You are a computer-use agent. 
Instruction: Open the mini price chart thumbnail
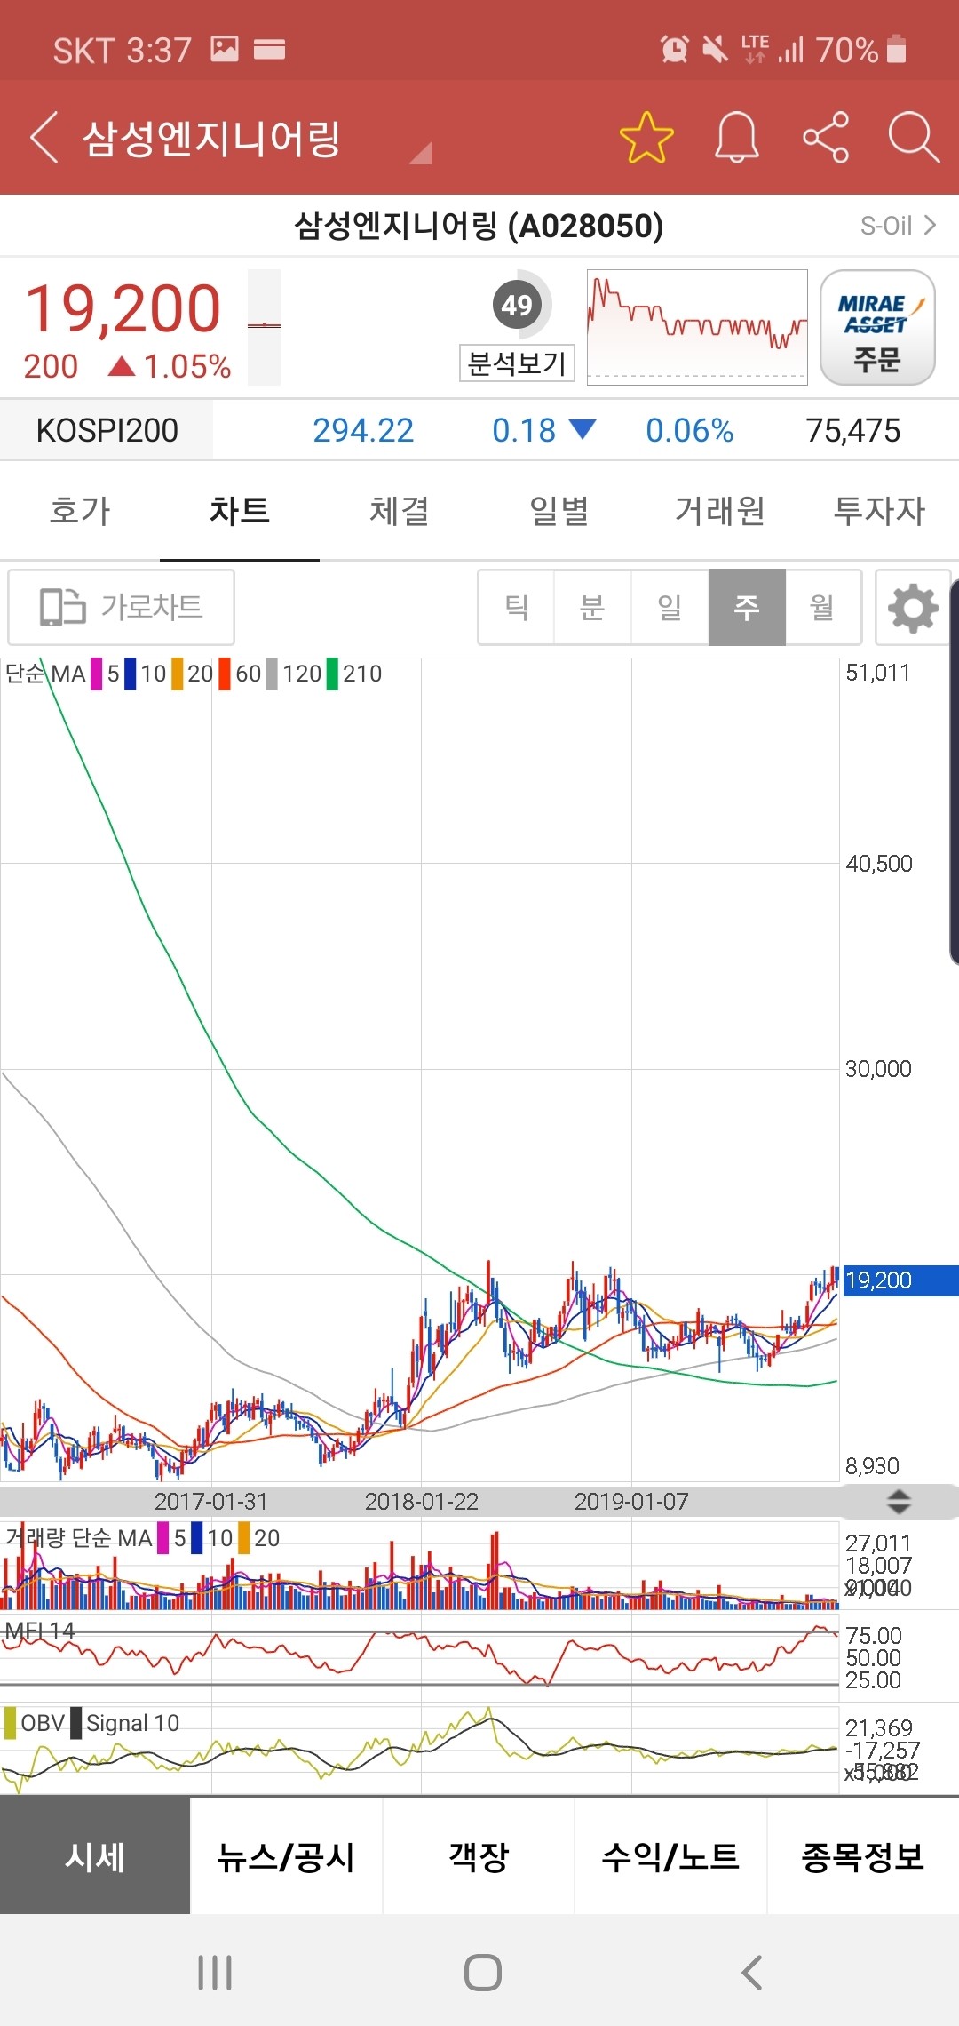tap(697, 327)
